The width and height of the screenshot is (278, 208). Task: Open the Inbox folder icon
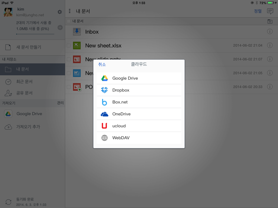(77, 32)
